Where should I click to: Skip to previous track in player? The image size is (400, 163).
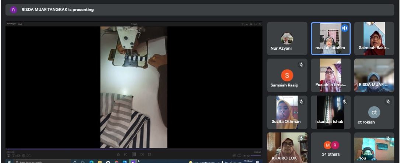point(126,155)
